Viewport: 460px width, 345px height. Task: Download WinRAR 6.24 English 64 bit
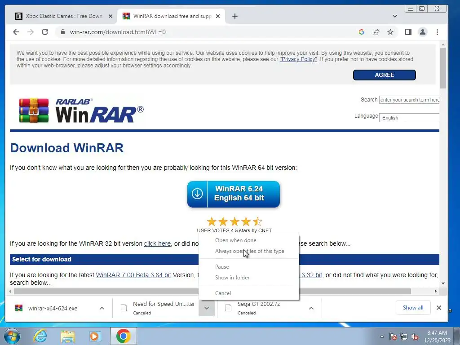click(234, 194)
